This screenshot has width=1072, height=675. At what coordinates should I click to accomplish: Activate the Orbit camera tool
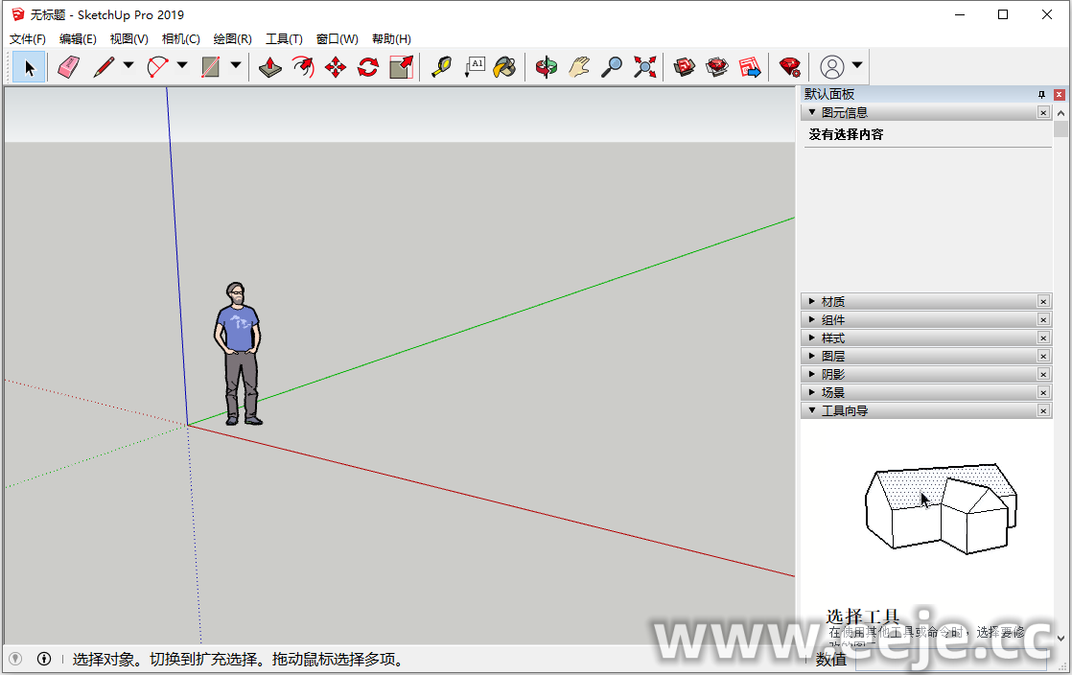[x=547, y=67]
